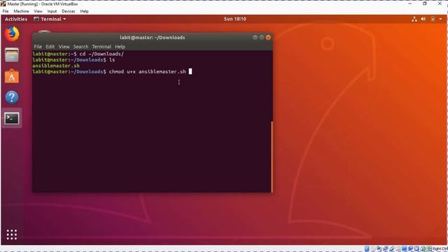Click the terminal's vertical scrollbar
Screen dimensions: 448x252
click(x=272, y=157)
